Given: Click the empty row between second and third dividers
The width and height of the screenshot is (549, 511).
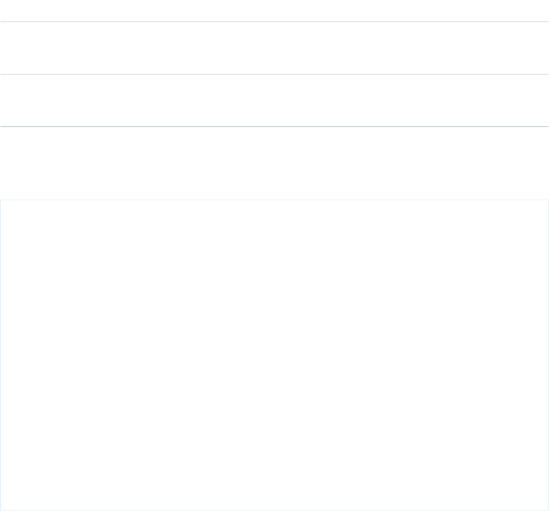Looking at the screenshot, I should coord(274,100).
